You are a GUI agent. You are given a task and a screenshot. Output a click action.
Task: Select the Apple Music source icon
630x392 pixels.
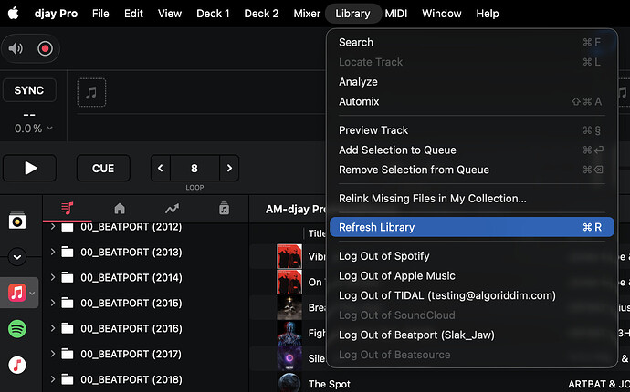click(x=17, y=366)
